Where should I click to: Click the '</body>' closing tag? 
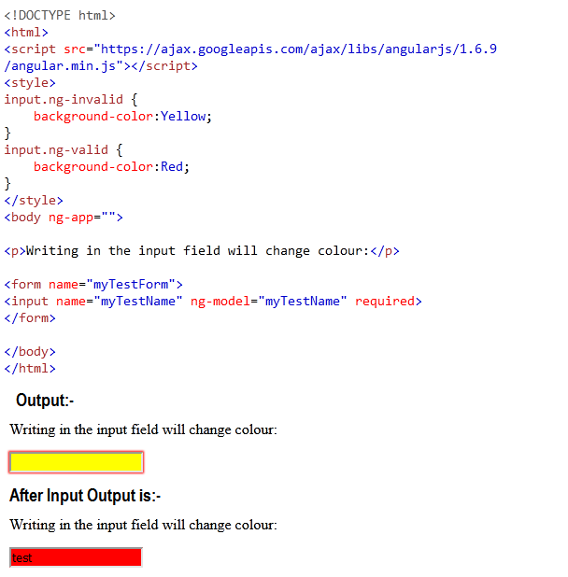click(30, 352)
